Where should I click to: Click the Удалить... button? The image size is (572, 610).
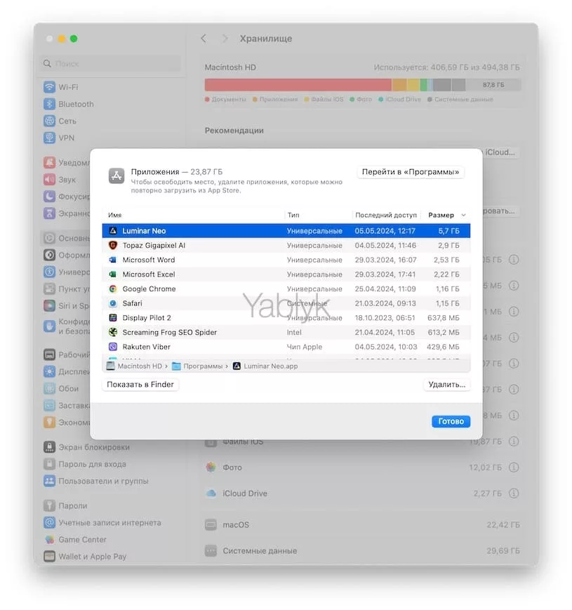(x=447, y=385)
